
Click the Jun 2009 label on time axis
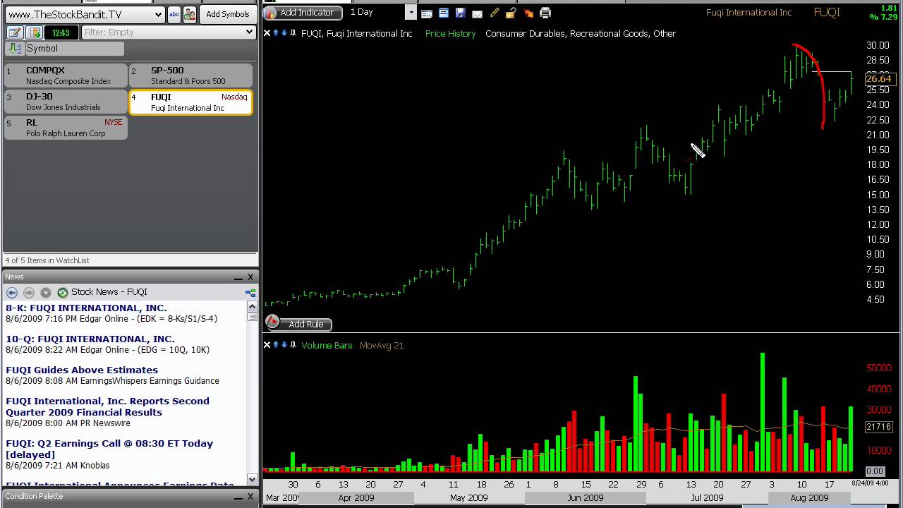585,498
